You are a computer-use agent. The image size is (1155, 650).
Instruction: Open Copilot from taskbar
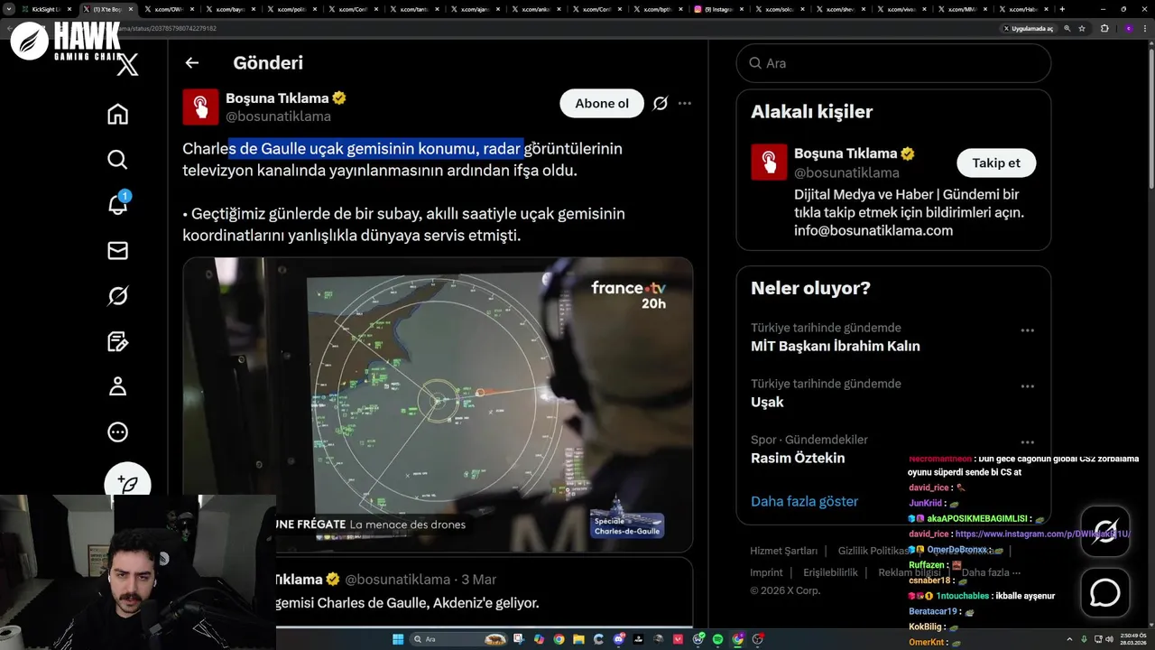(540, 639)
